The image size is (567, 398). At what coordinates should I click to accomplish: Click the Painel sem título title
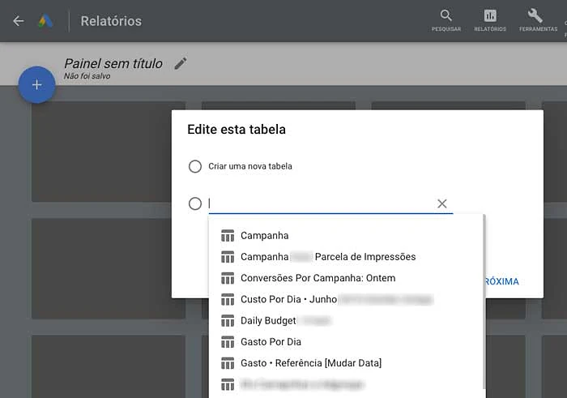tap(113, 63)
